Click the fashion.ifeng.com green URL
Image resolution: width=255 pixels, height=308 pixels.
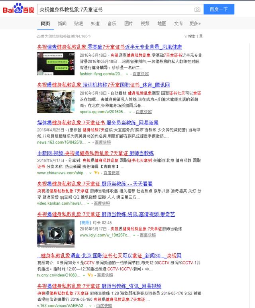[x=102, y=74]
